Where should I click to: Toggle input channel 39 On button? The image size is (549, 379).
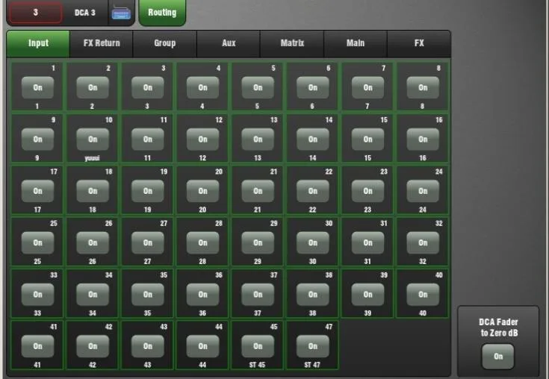coord(367,295)
